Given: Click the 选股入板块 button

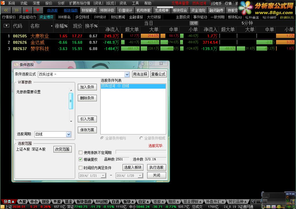Looking at the screenshot, I should click(133, 167).
